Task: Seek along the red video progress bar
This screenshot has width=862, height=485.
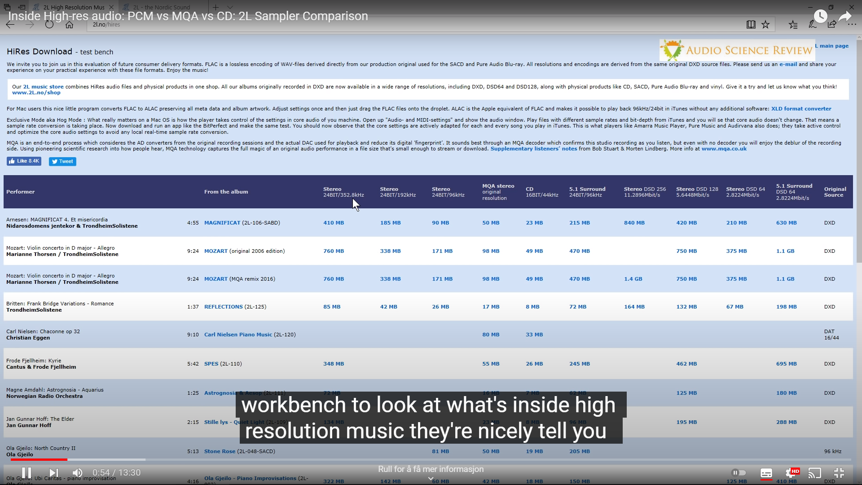Action: coord(39,459)
